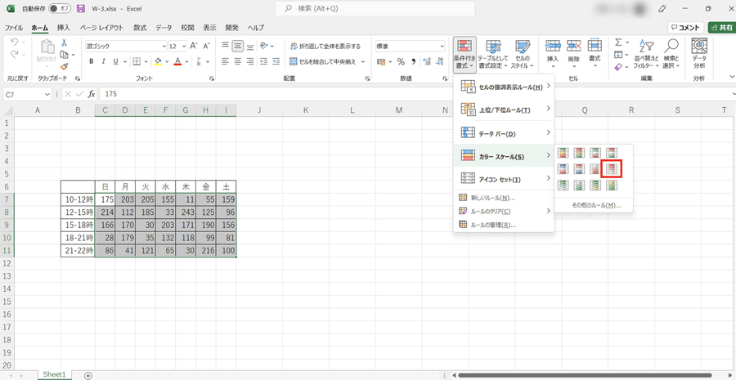736x380 pixels.
Task: Toggle italic formatting in the font group
Action: (104, 61)
